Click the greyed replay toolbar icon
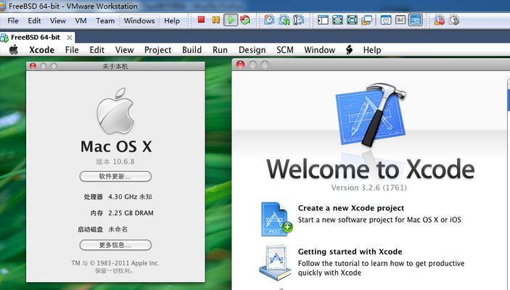Image resolution: width=510 pixels, height=290 pixels. 453,20
